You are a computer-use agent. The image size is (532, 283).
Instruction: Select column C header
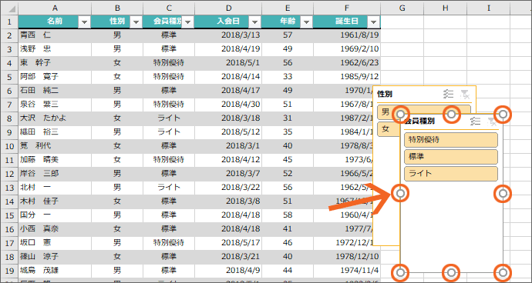[x=169, y=8]
